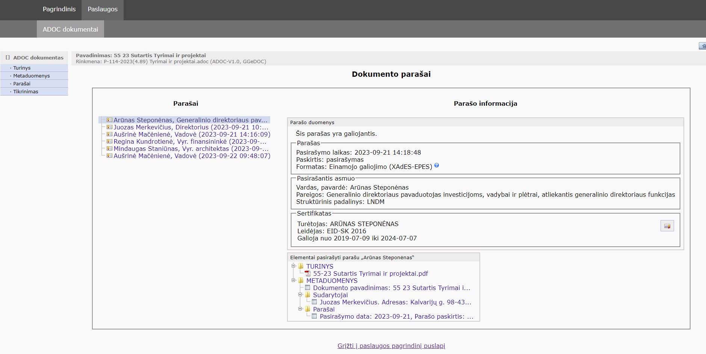Switch to the ADOC dokumentai tab
The image size is (706, 354).
70,29
